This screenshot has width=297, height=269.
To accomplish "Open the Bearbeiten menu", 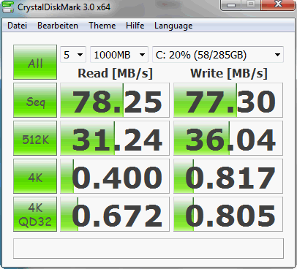I will 58,26.
